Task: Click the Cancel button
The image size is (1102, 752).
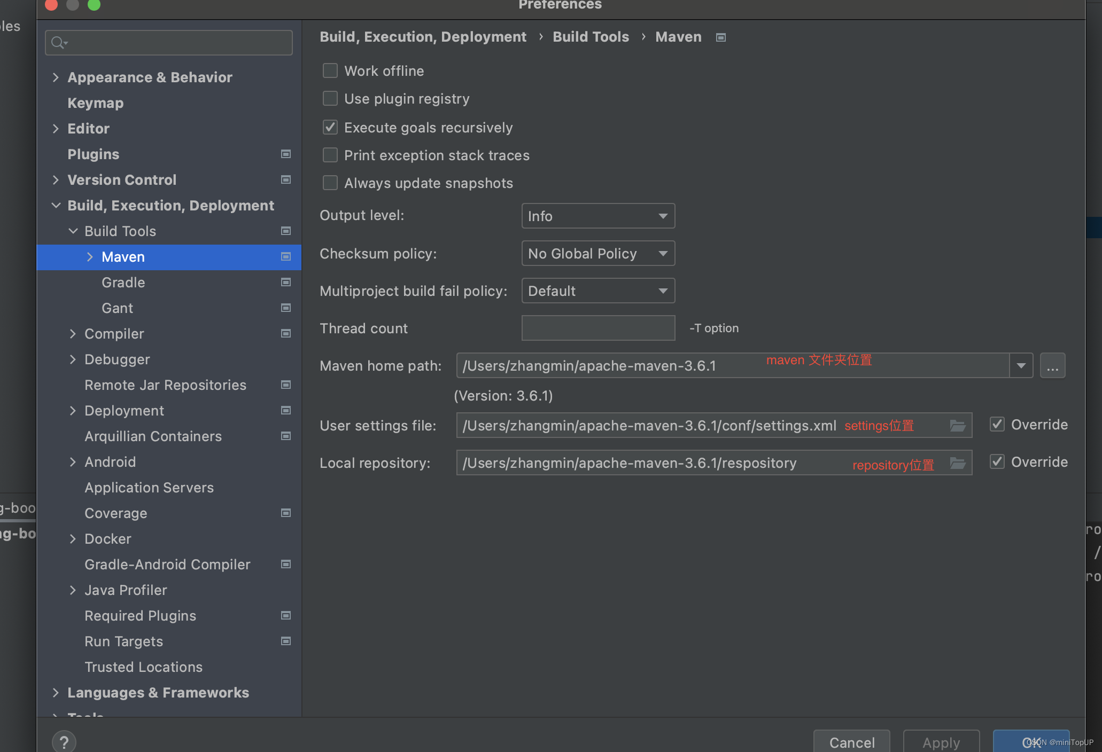Action: pos(852,742)
